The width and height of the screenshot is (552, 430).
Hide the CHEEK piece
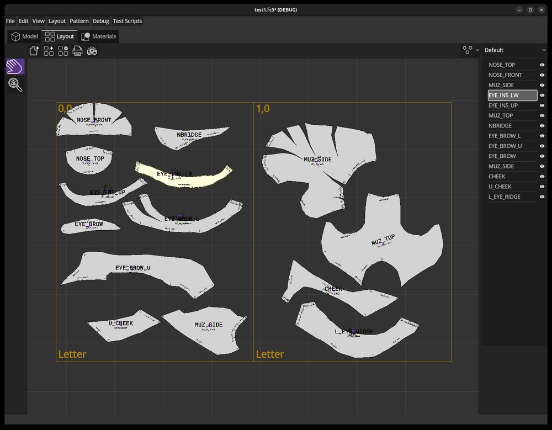[542, 177]
